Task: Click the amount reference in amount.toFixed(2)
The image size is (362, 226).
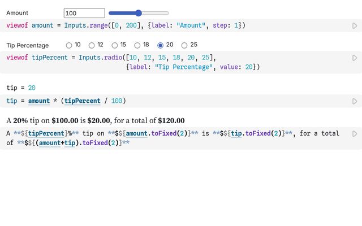Action: pos(137,134)
